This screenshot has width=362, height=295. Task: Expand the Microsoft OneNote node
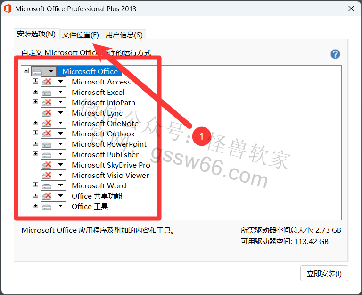(x=35, y=123)
